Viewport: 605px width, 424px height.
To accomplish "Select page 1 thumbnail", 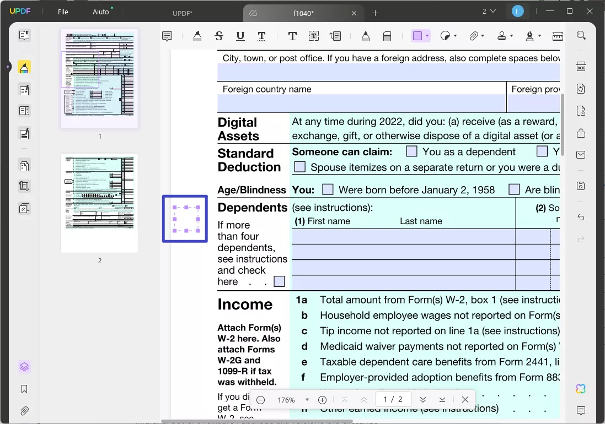I will tap(100, 79).
